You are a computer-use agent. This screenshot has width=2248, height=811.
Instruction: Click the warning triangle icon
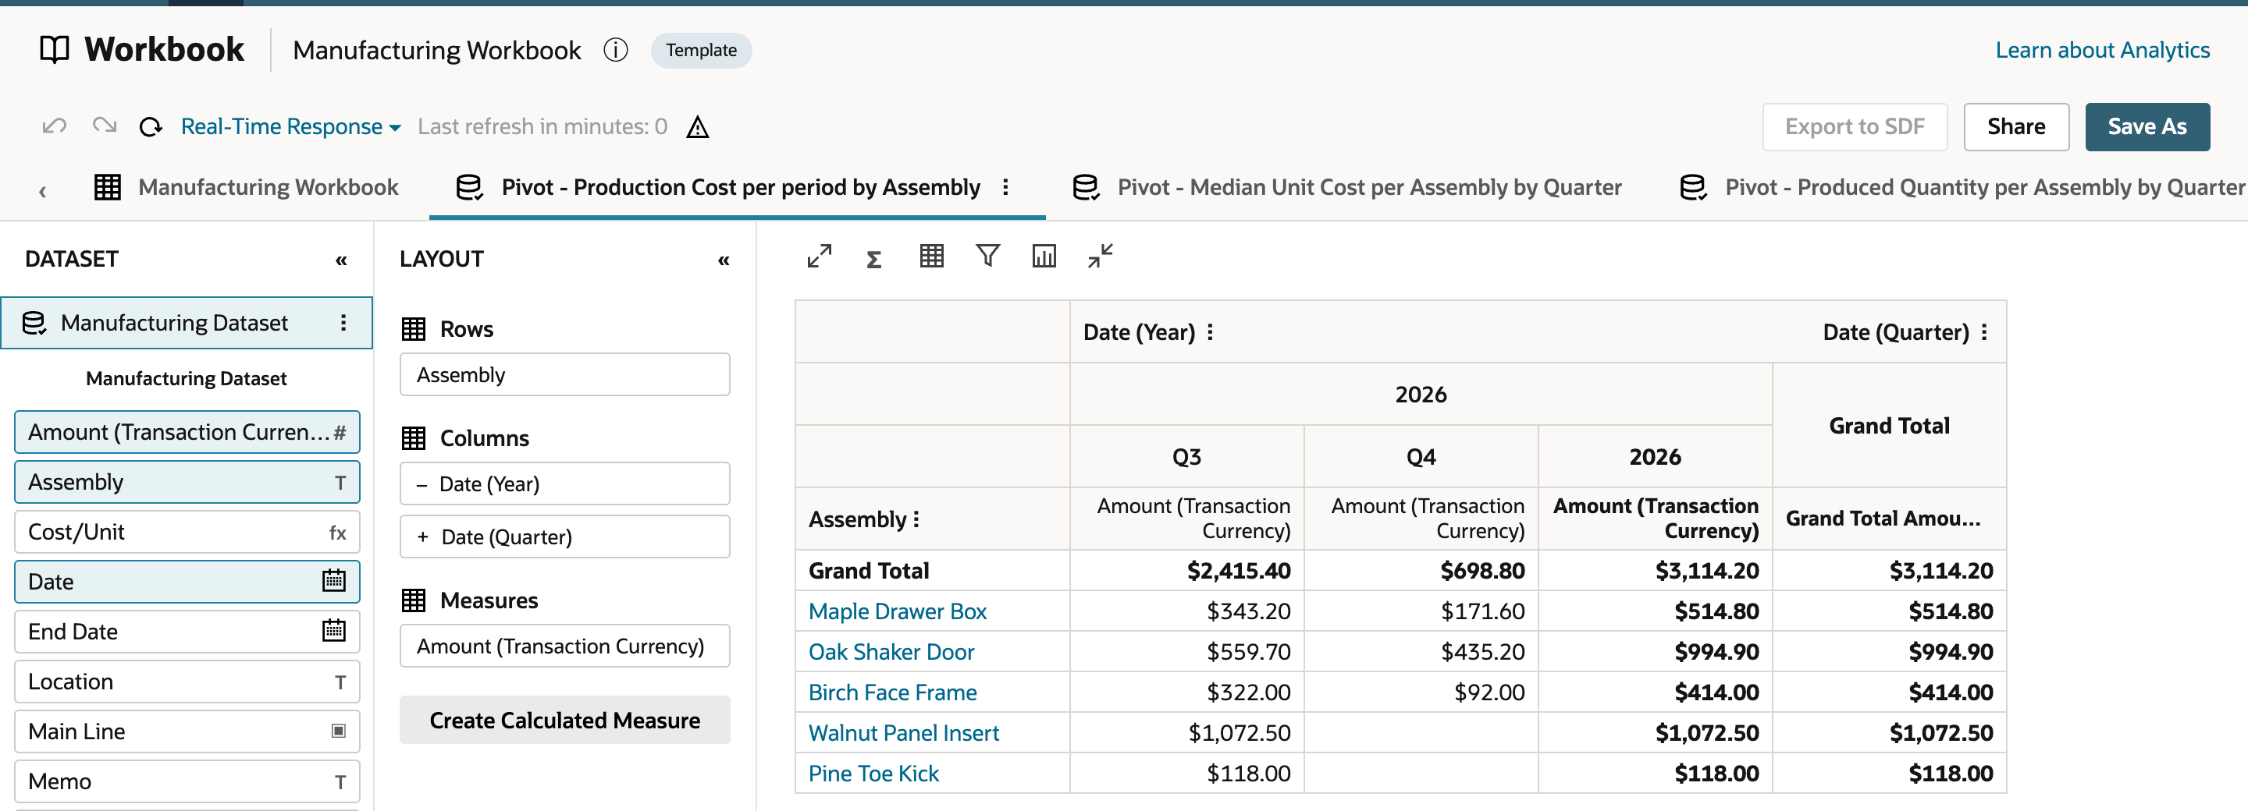[697, 127]
